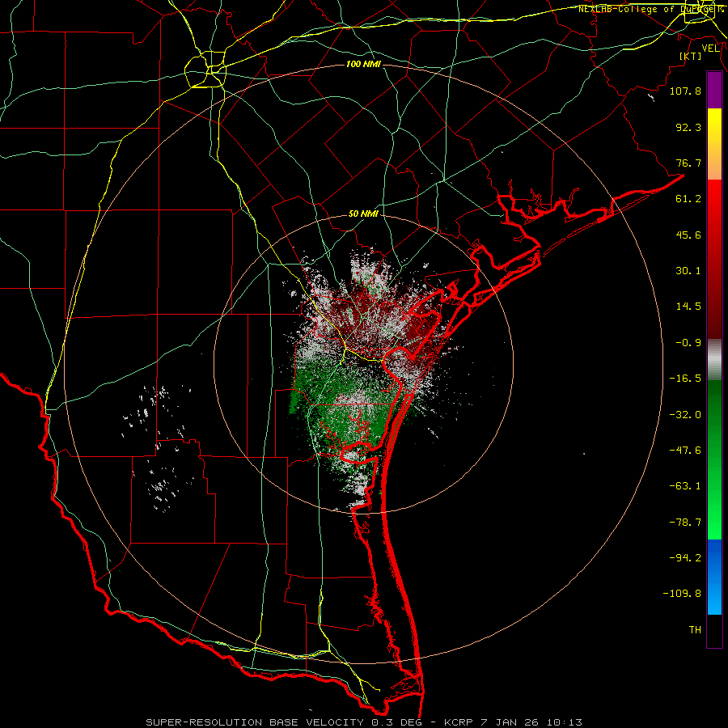728x728 pixels.
Task: Select the 30.1 velocity scale value
Action: point(688,271)
